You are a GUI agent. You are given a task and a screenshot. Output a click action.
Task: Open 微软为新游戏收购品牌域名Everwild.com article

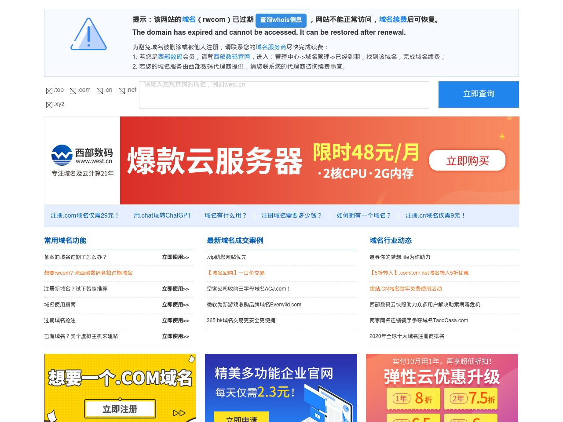[254, 305]
